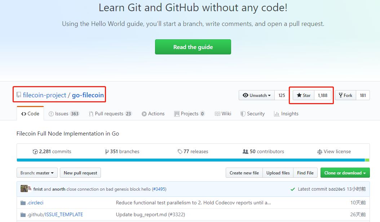Viewport: 380px width, 222px height.
Task: Click the repository book icon beside filecoin-project
Action: 19,95
